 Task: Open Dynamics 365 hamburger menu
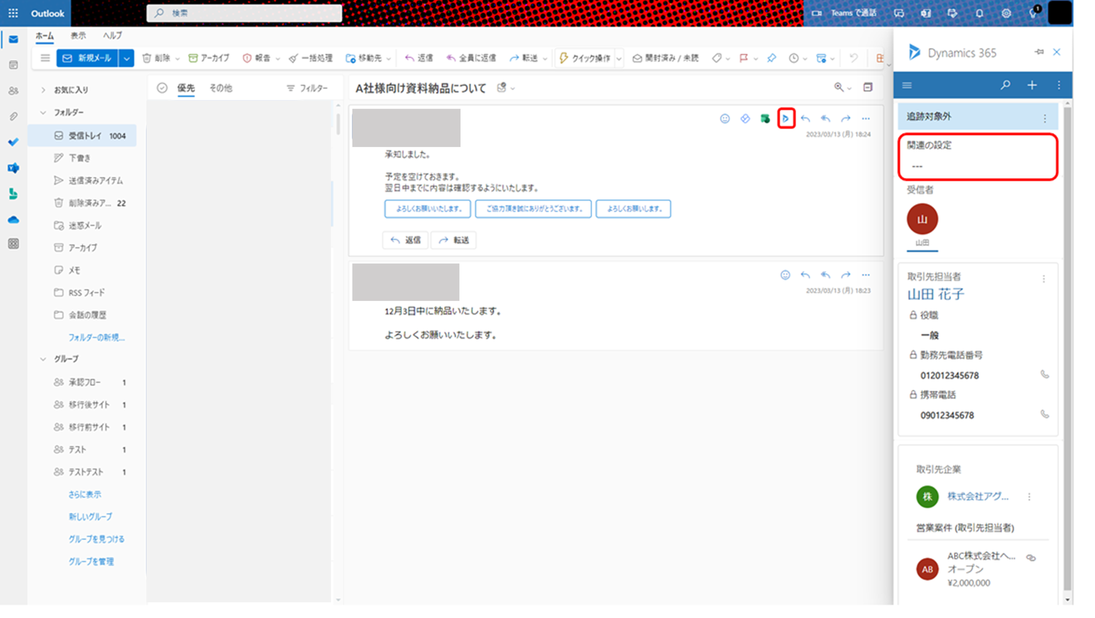click(907, 85)
